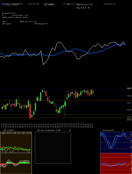Click the 1299.6 price axis label
Viewport: 132px width, 174px height.
[129, 103]
